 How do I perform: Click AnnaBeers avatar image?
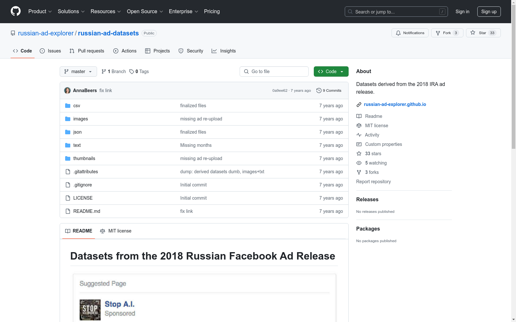coord(67,90)
